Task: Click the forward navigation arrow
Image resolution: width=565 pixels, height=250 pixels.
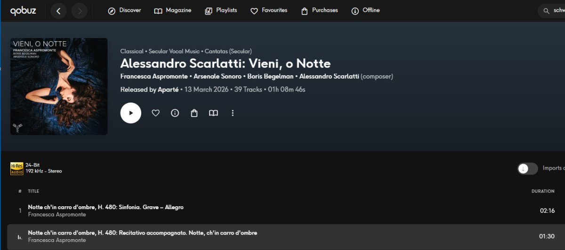Action: coord(80,11)
